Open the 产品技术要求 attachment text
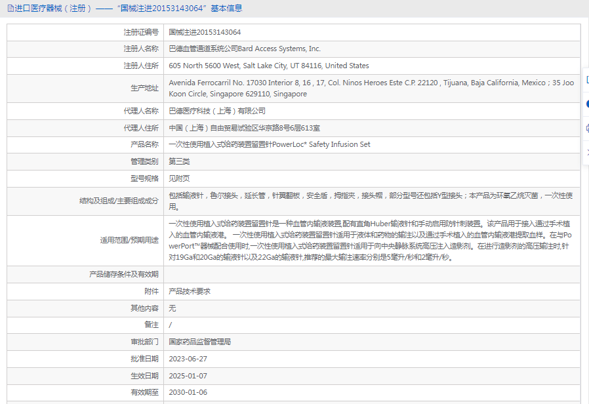Screen dimensions: 589x404 pyautogui.click(x=190, y=291)
